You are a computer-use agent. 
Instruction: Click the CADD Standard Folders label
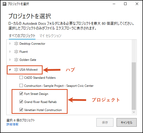tap(40, 78)
